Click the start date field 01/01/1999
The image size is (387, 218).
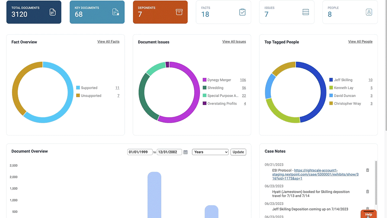tap(140, 152)
